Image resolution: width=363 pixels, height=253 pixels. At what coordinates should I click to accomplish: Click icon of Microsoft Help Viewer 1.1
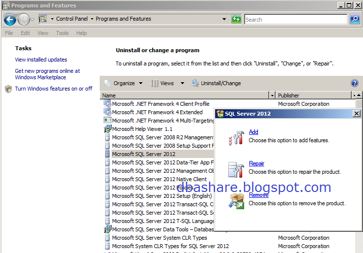[108, 128]
